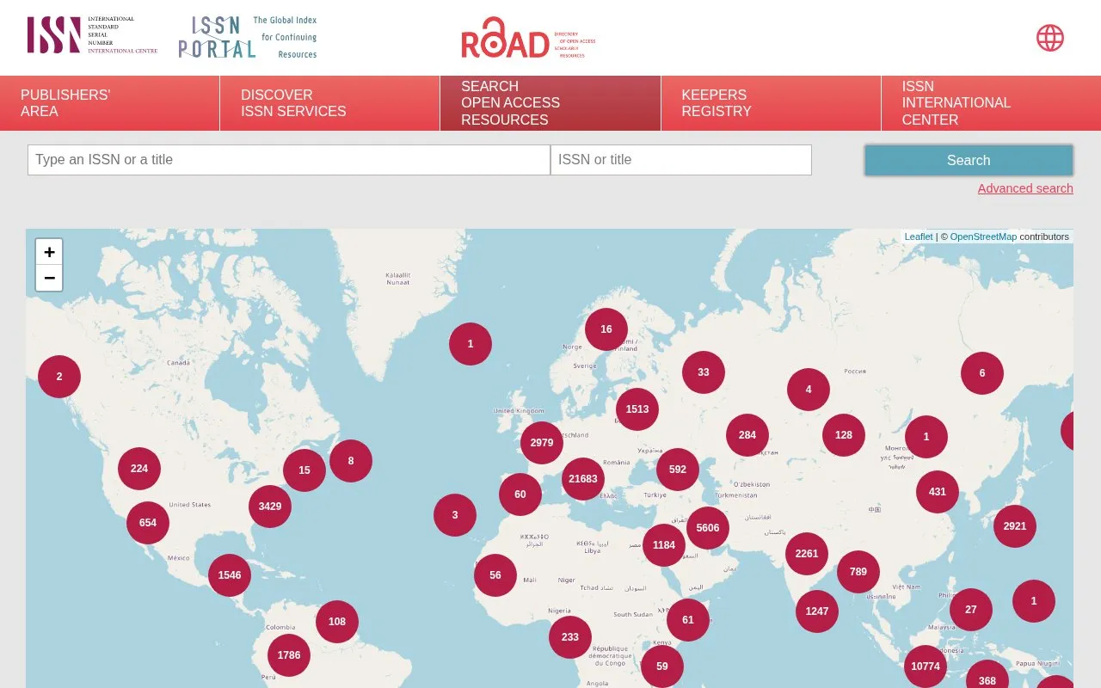The height and width of the screenshot is (688, 1101).
Task: Expand the 2979 cluster marker
Action: point(542,443)
